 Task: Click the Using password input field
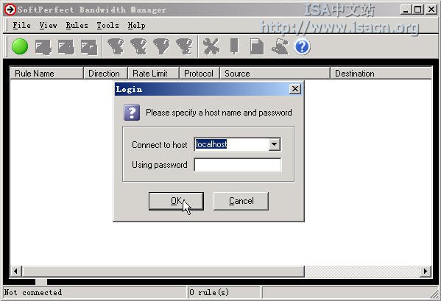237,165
